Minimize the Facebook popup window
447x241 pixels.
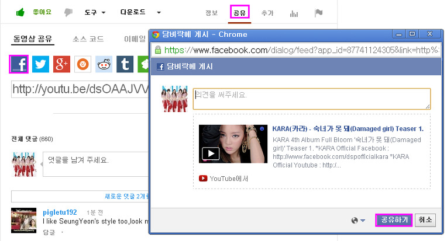coord(399,34)
